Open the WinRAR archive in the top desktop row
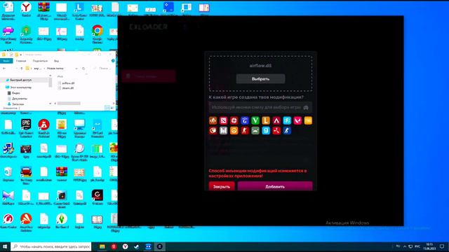Image resolution: width=449 pixels, height=252 pixels. click(x=43, y=11)
